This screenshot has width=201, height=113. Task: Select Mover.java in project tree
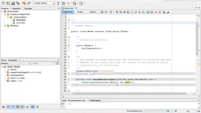click(21, 20)
